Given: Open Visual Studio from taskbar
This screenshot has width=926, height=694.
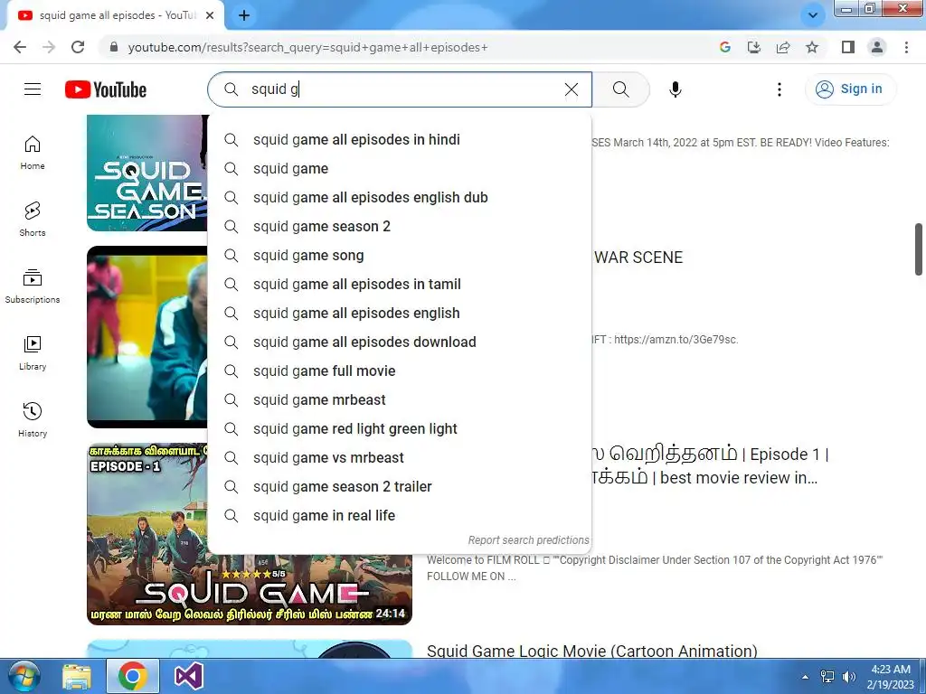Looking at the screenshot, I should [x=188, y=676].
